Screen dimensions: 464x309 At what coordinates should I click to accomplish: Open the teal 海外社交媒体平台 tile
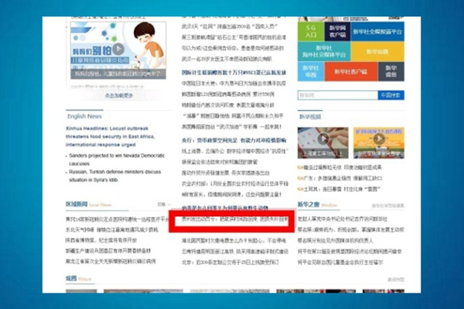[x=324, y=51]
